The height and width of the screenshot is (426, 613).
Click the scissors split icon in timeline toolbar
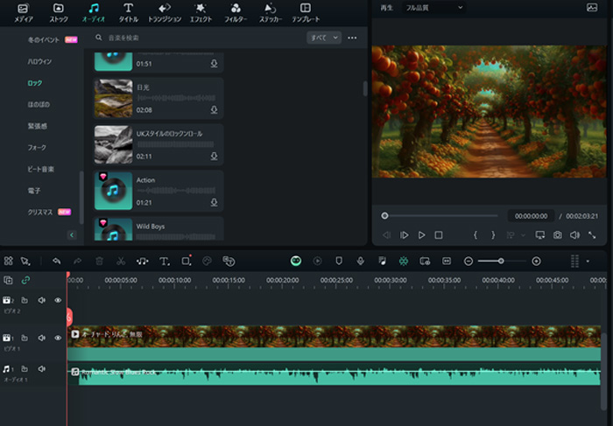pyautogui.click(x=120, y=261)
